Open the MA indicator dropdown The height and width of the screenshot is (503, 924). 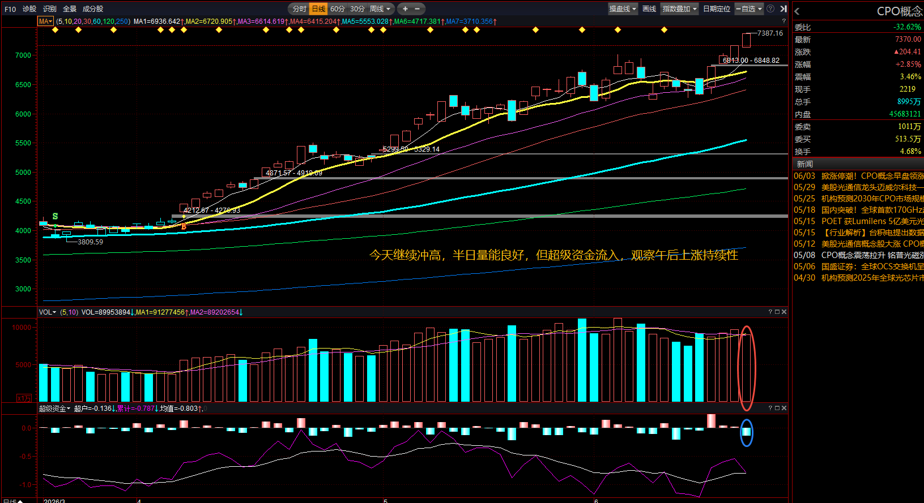point(46,21)
